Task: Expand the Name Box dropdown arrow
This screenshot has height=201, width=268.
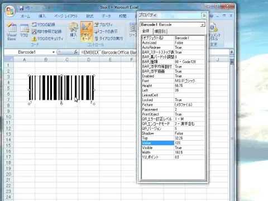Action: [x=54, y=52]
